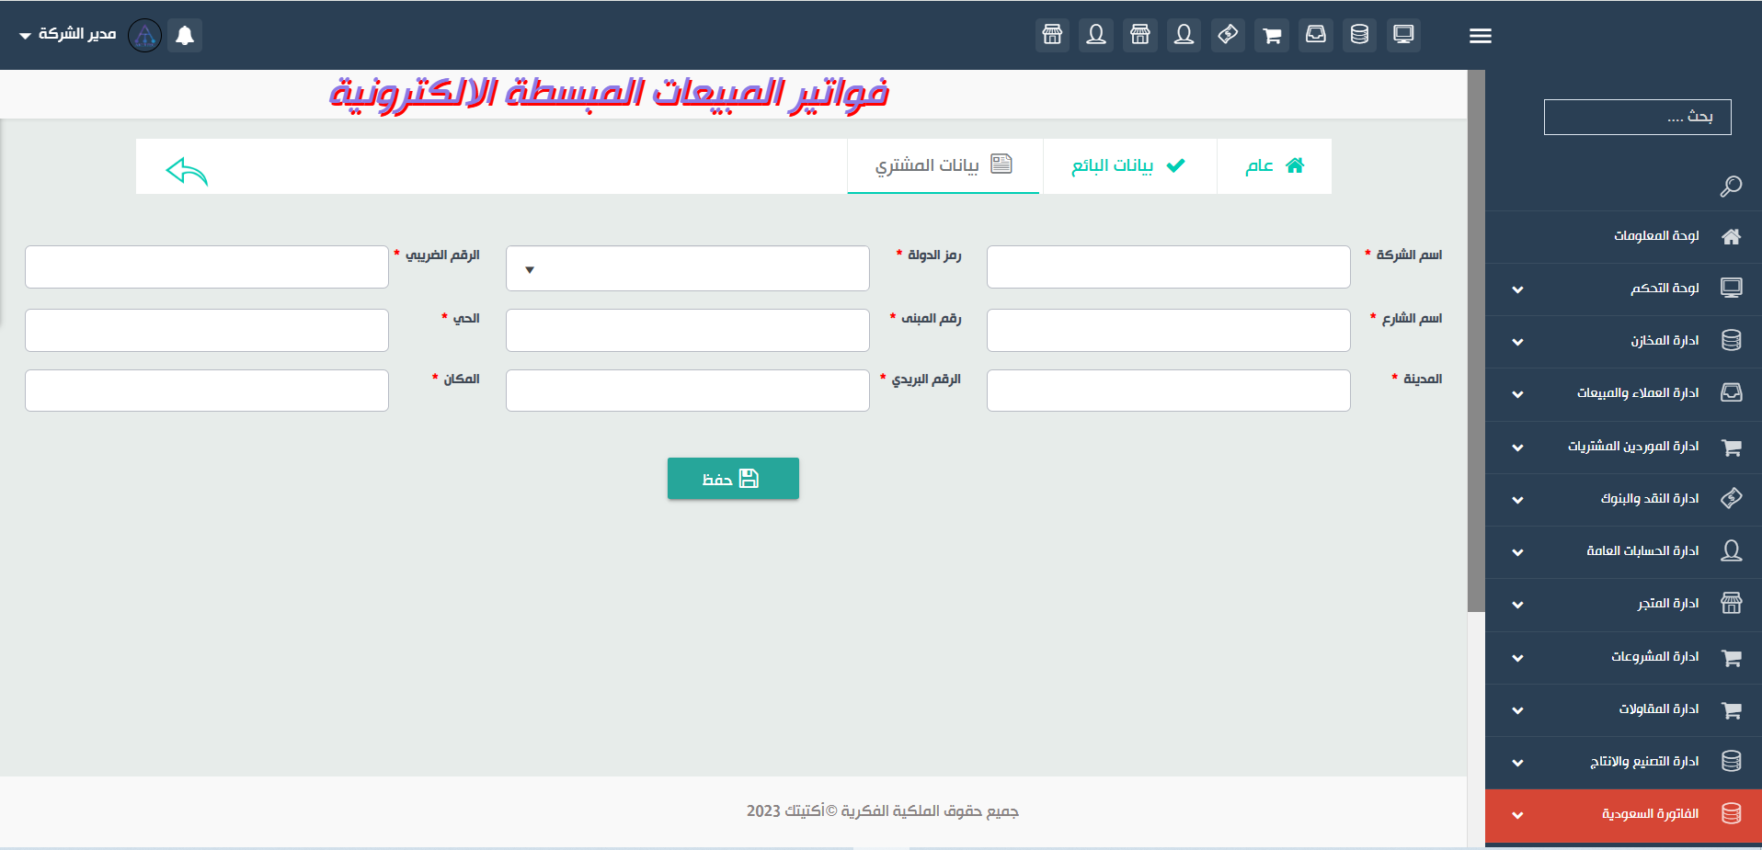Focus the المكان input field
The height and width of the screenshot is (850, 1762).
click(x=207, y=391)
